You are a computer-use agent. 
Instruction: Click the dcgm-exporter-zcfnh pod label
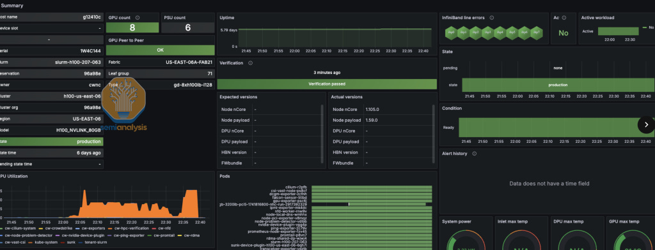(x=289, y=194)
